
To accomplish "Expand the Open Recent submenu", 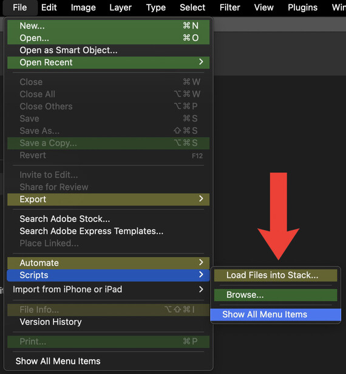I will coord(108,63).
